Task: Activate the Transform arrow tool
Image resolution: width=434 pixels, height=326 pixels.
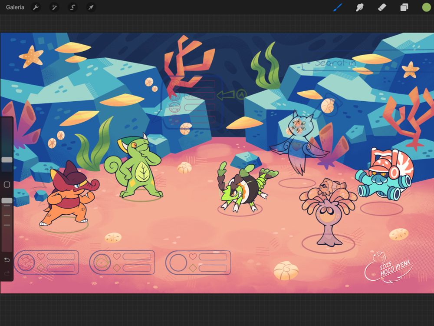Action: [91, 7]
